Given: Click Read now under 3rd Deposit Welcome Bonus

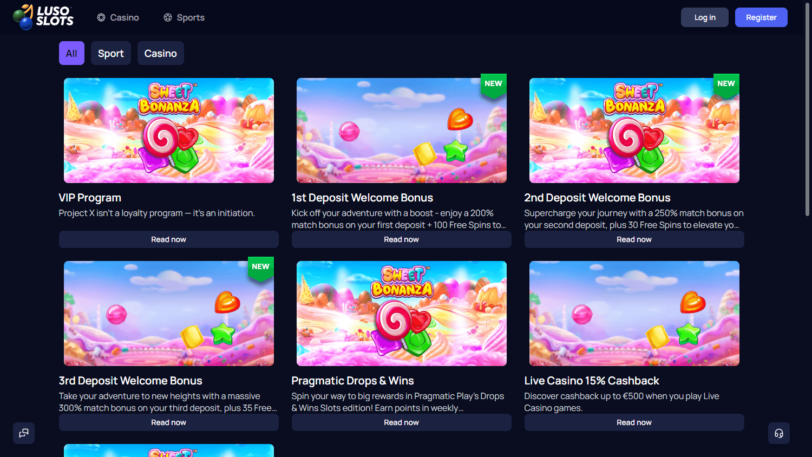Looking at the screenshot, I should pyautogui.click(x=169, y=422).
